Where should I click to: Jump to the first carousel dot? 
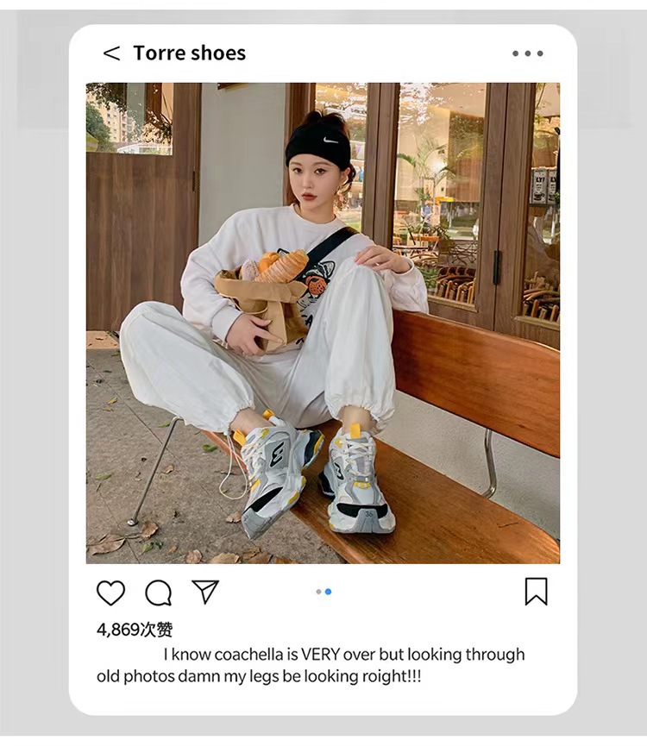coord(318,592)
